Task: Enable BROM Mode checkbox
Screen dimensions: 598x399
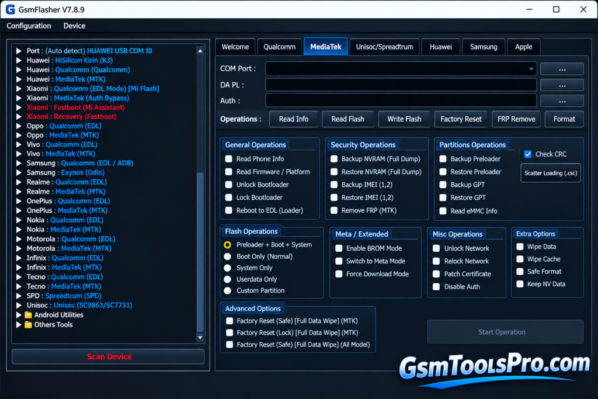Action: tap(339, 248)
